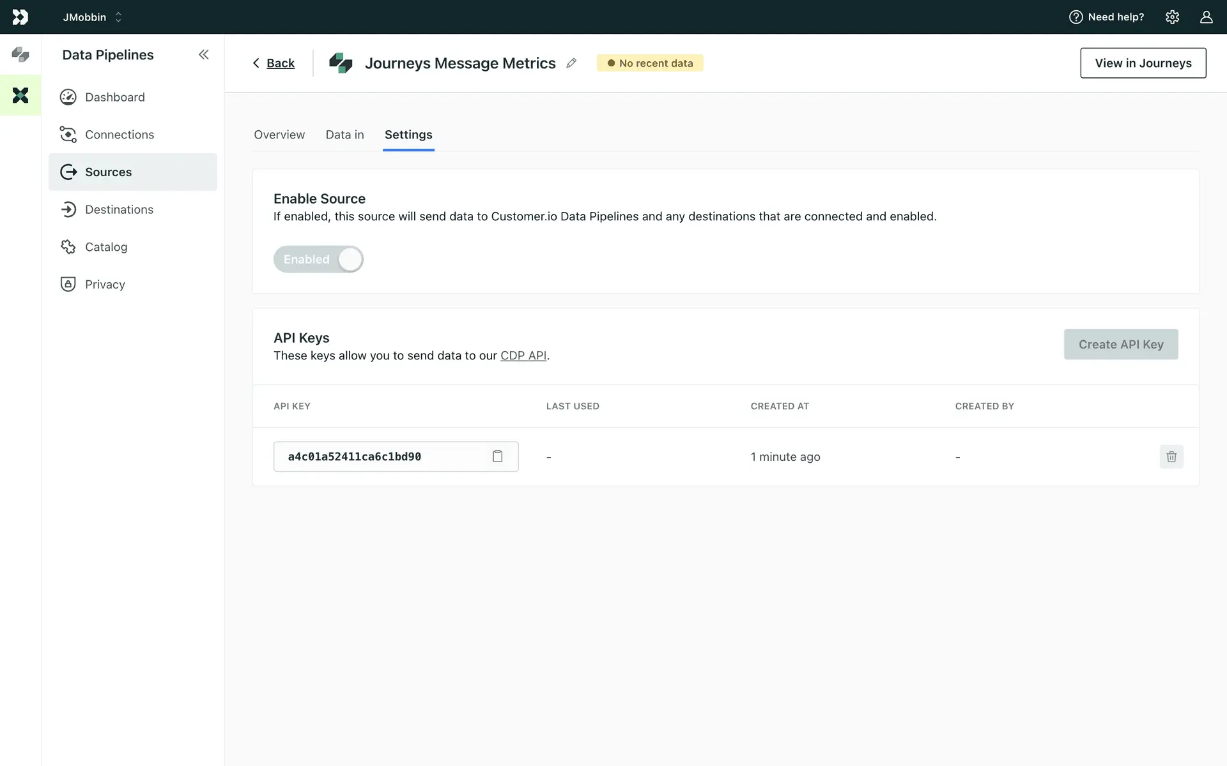Click the pencil icon to rename the source
Viewport: 1227px width, 766px height.
pos(571,63)
